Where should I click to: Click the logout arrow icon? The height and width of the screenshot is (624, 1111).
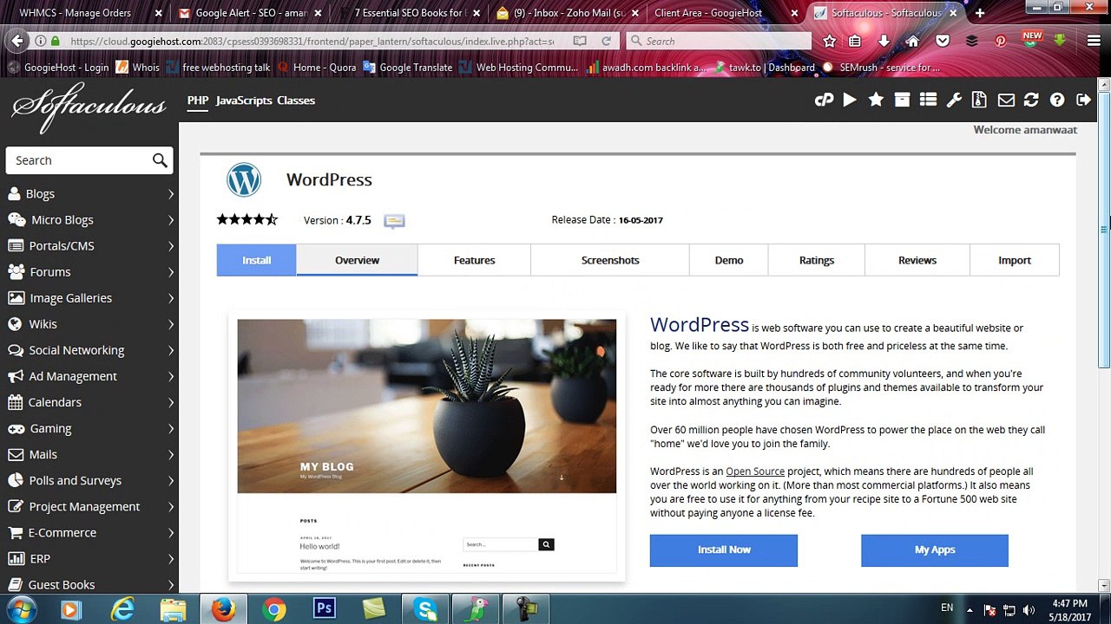tap(1083, 101)
